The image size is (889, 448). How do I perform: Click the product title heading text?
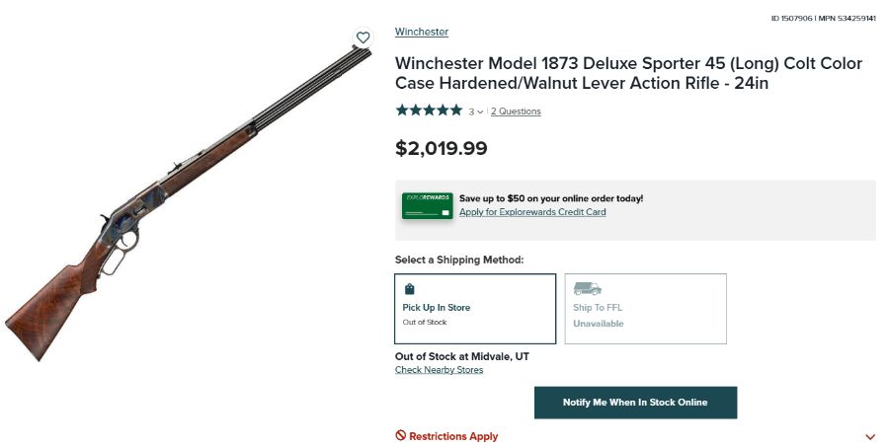[x=628, y=74]
